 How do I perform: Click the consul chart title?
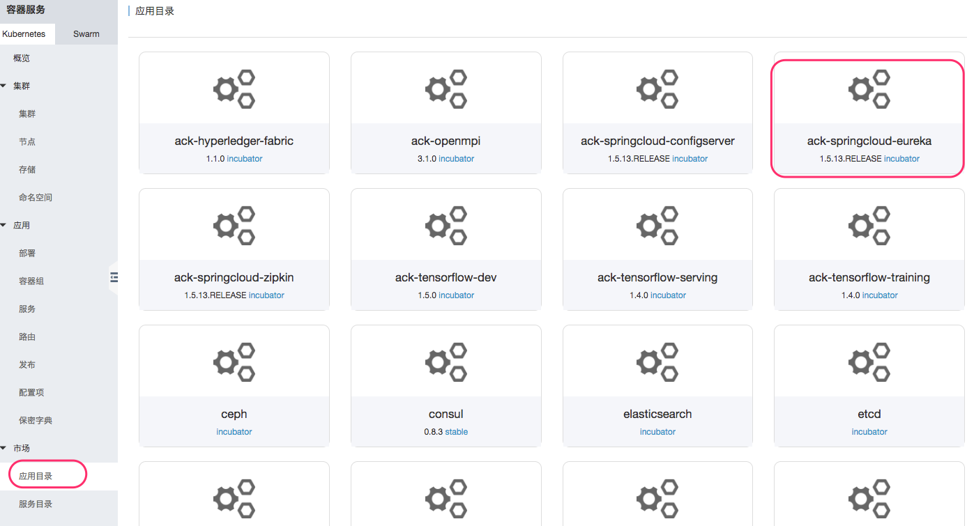446,414
